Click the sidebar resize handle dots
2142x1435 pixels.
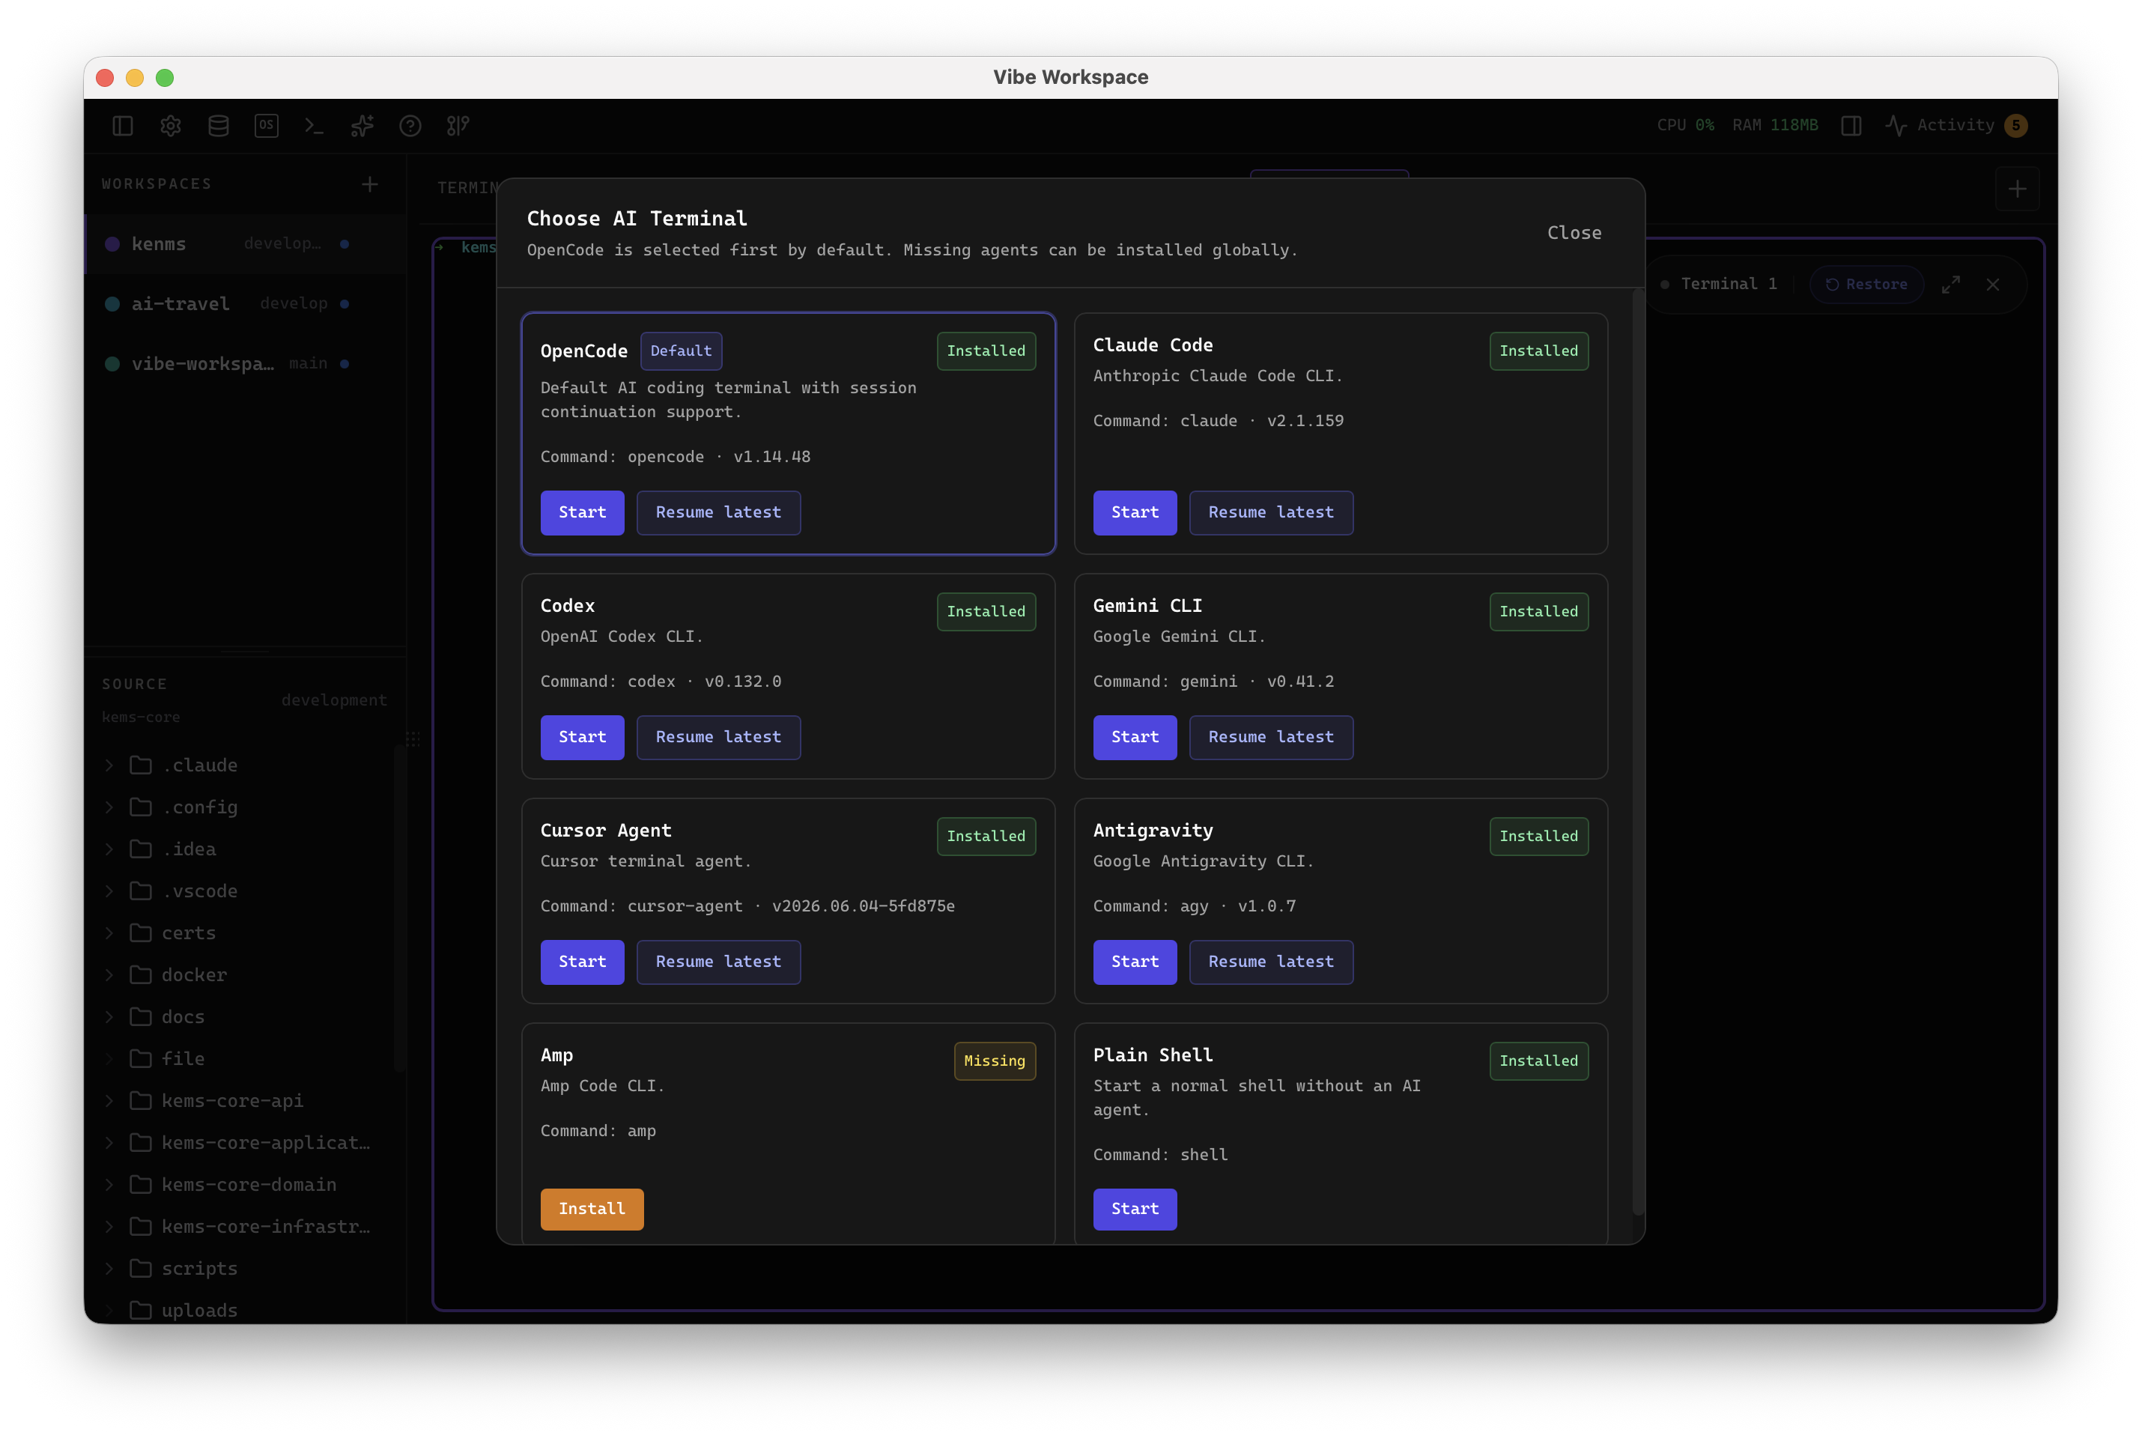coord(413,738)
